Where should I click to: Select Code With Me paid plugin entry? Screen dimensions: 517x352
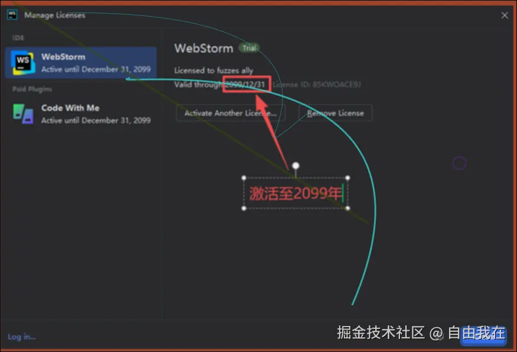[81, 114]
